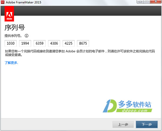Click the serial field containing 1030
The height and width of the screenshot is (131, 162).
pos(11,43)
